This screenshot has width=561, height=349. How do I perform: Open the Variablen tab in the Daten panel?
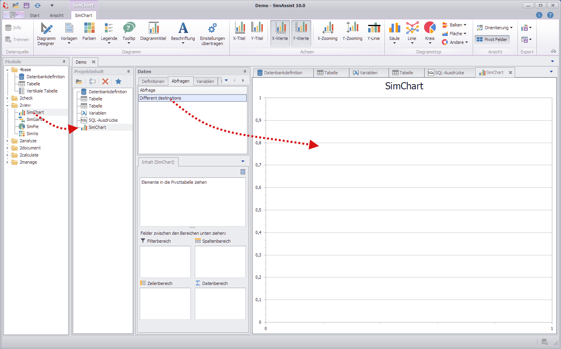click(205, 81)
